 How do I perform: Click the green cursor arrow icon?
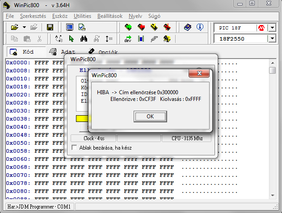tap(71, 39)
